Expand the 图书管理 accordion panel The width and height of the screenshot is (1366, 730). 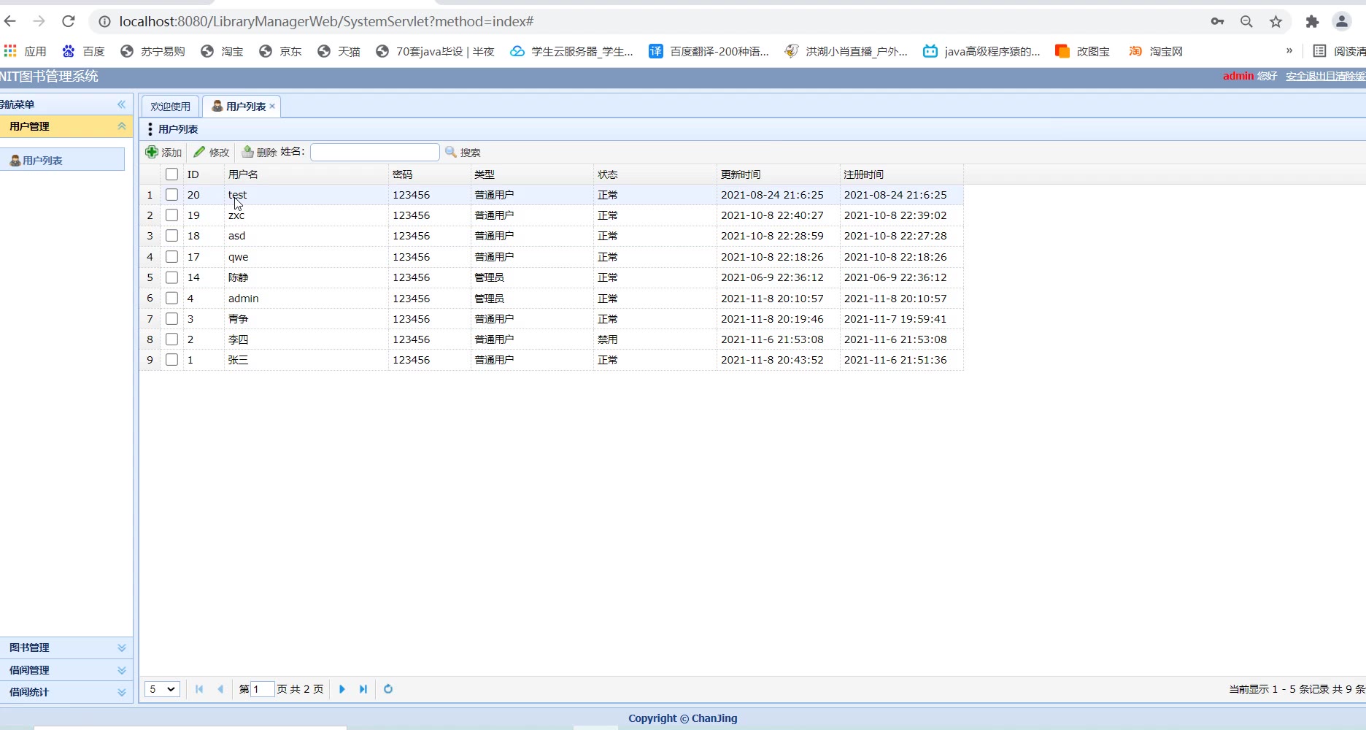66,648
